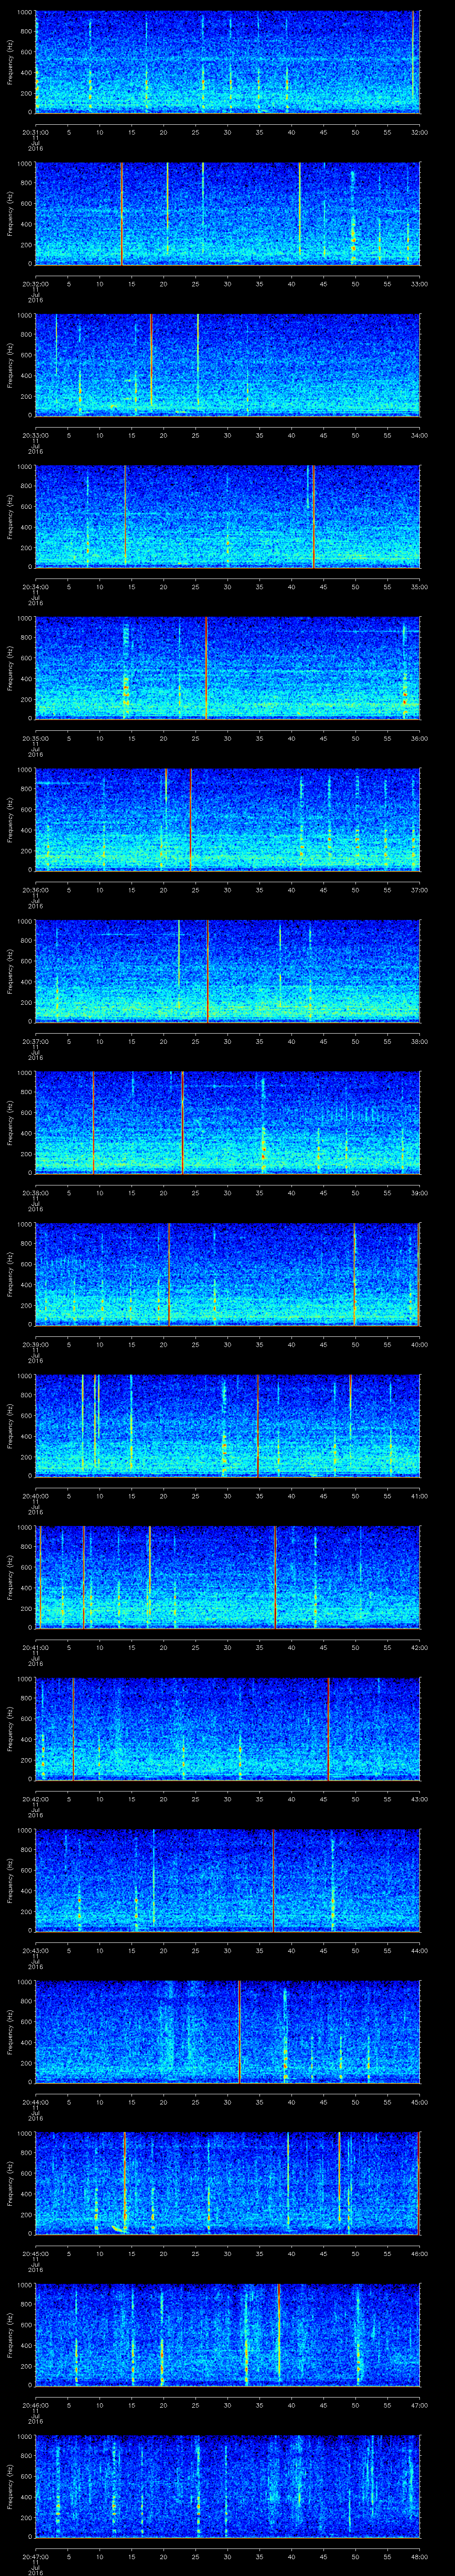Viewport: 455px width, 2576px height.
Task: Click the spectrogram panel starting at 20:33:00
Action: click(x=227, y=365)
